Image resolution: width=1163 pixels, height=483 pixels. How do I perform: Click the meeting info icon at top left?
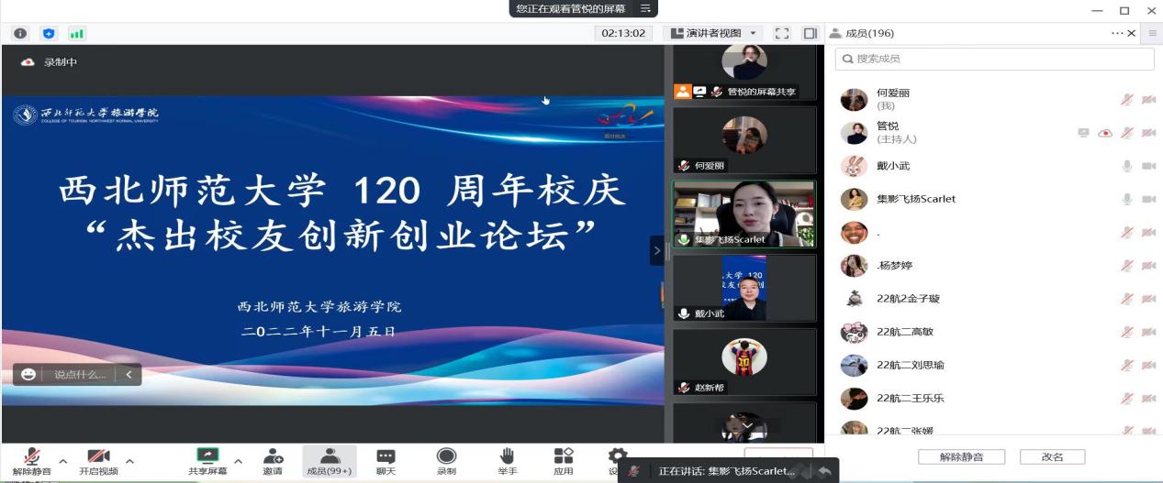[20, 34]
